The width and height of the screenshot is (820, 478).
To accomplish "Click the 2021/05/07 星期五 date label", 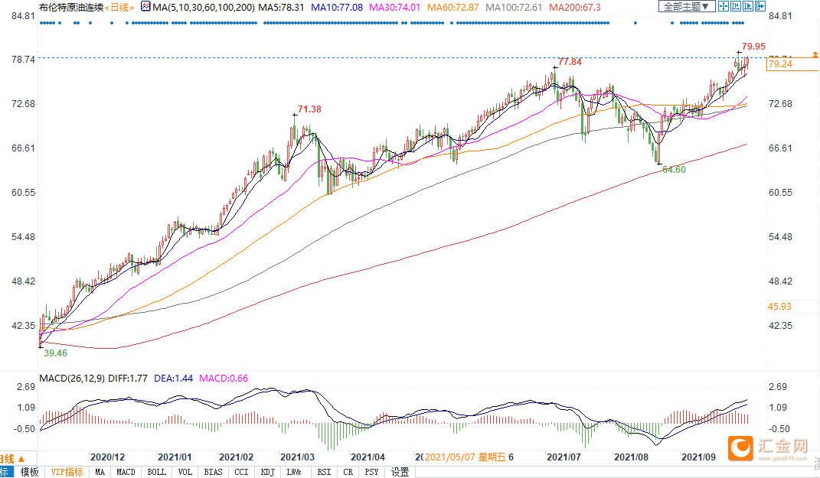I will coord(466,457).
